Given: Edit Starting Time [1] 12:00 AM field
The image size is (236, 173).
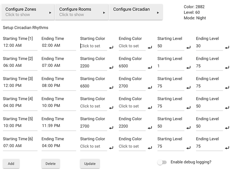Looking at the screenshot, I should 20,46.
